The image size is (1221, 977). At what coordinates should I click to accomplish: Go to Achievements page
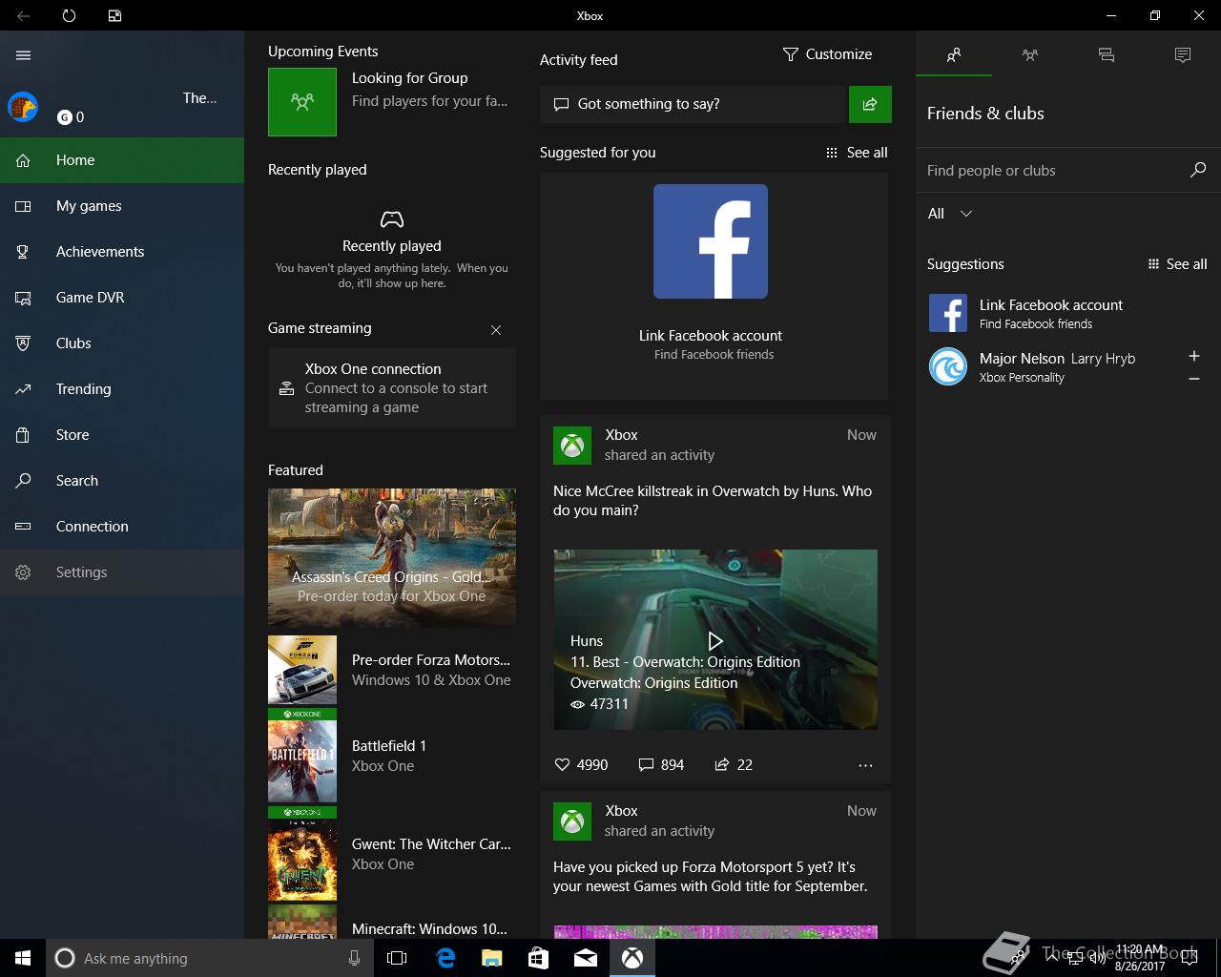pyautogui.click(x=122, y=252)
